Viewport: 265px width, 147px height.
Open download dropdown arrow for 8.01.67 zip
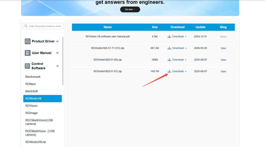[x=186, y=71]
